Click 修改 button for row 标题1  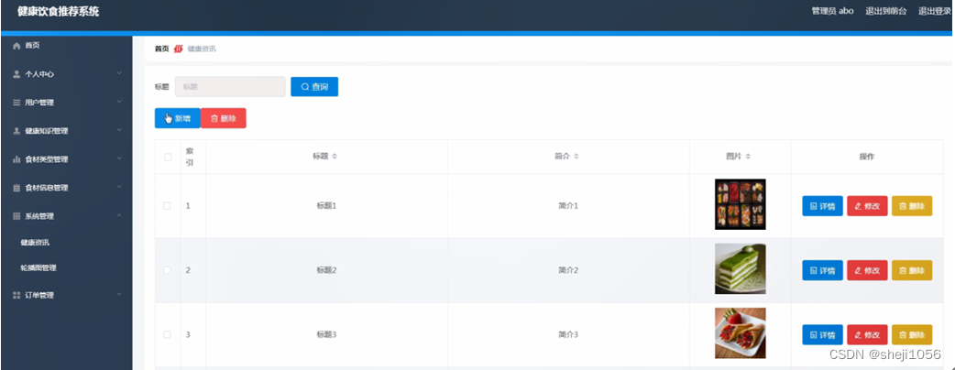(x=867, y=206)
